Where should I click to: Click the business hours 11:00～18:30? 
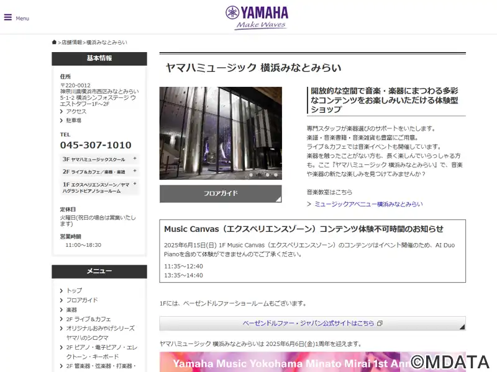83,245
